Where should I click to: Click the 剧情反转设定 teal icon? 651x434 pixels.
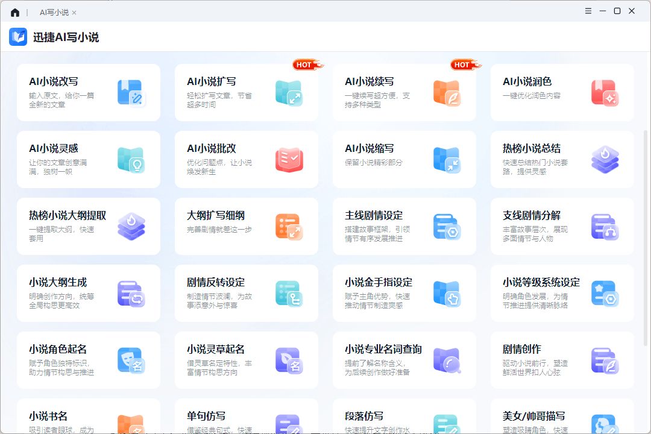click(289, 293)
